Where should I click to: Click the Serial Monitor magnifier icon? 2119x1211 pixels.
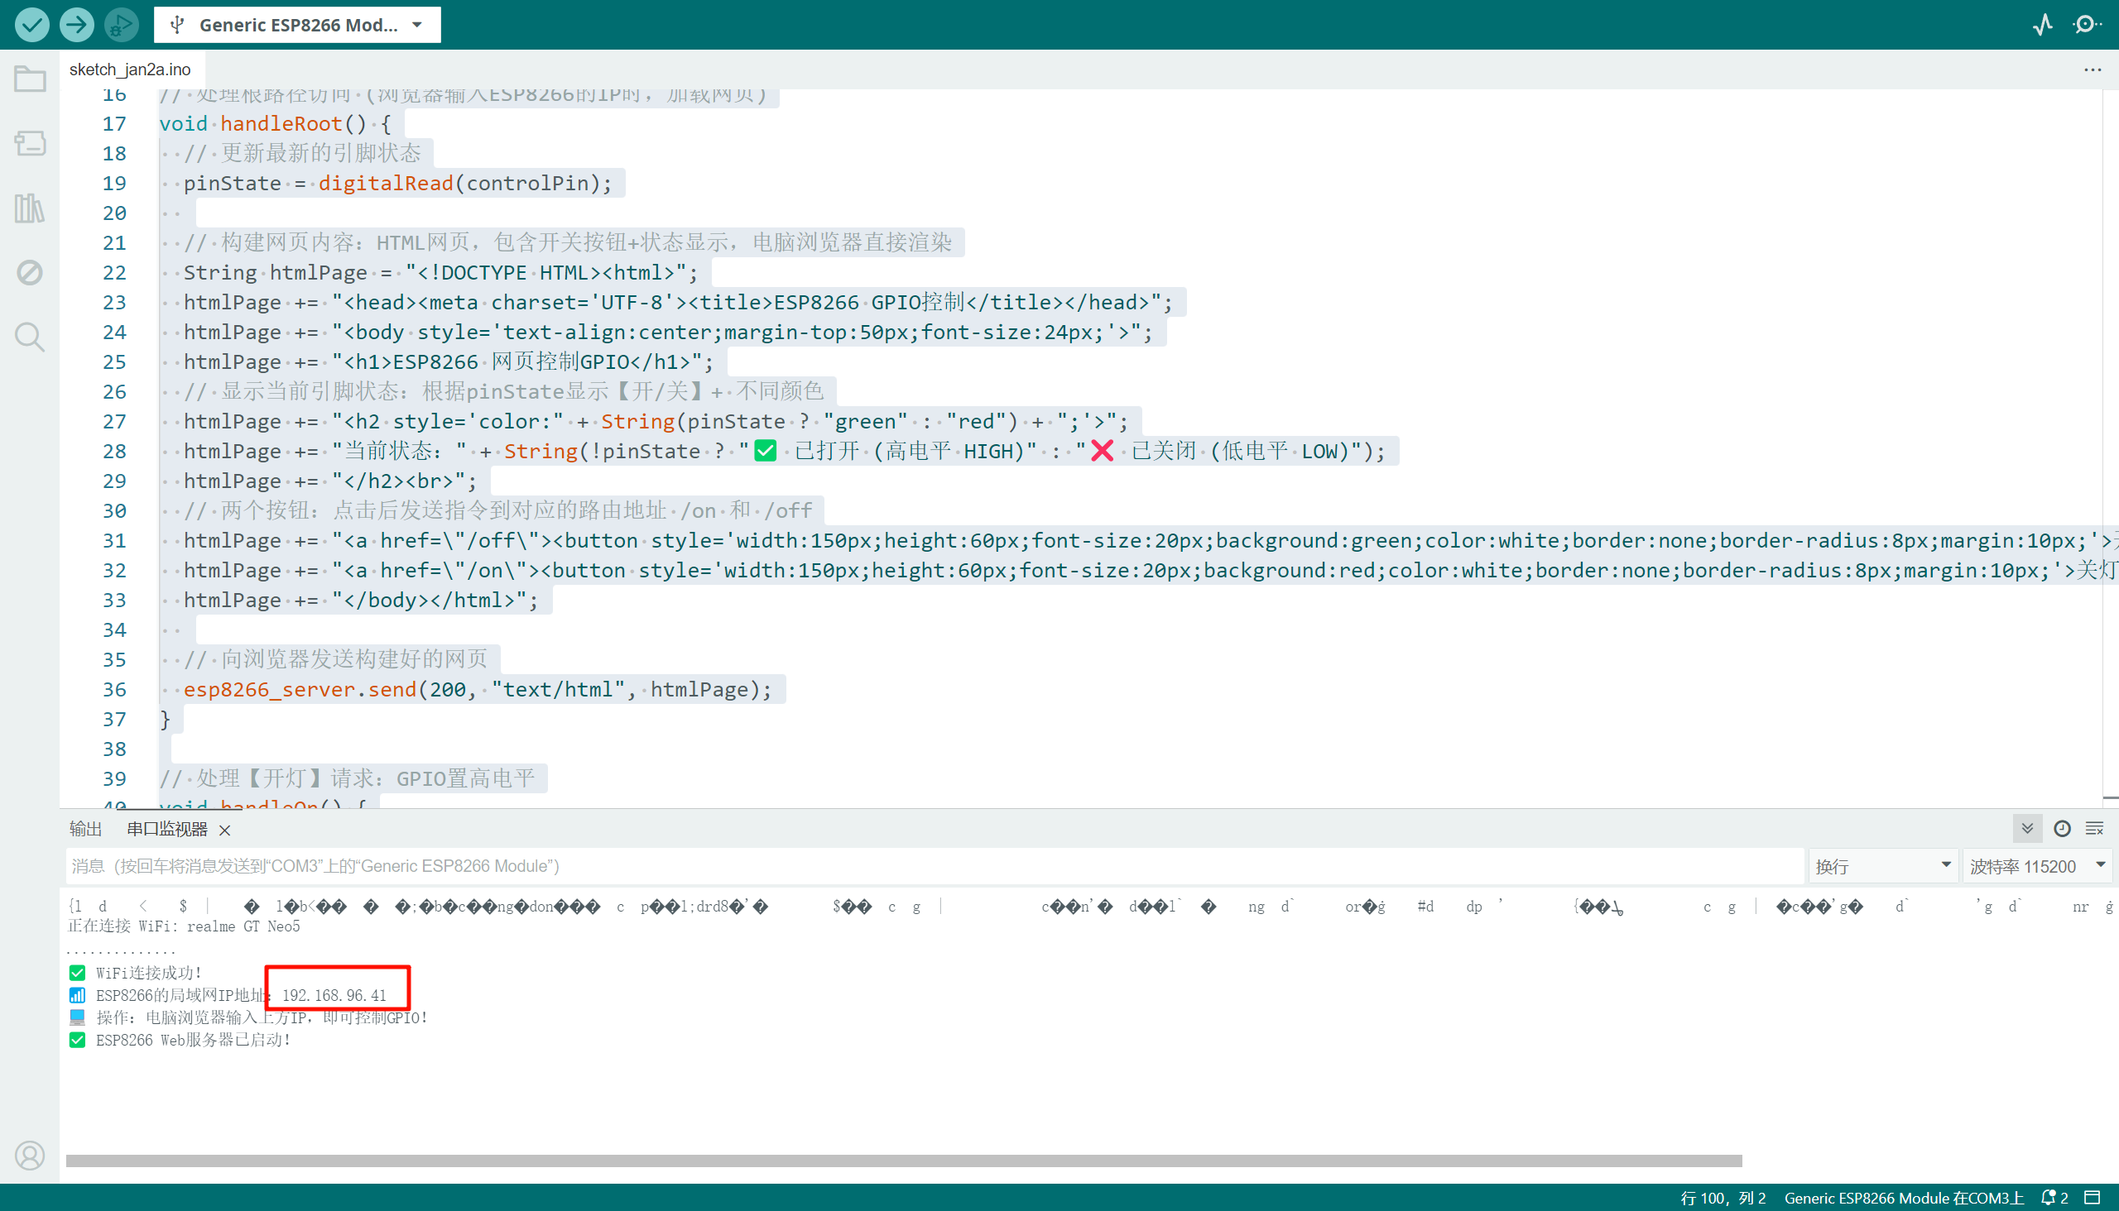pos(2086,25)
